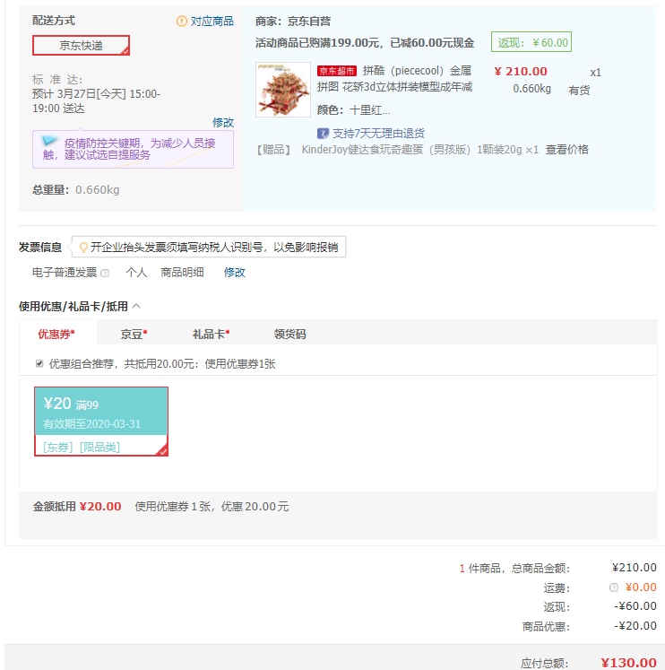Switch to the 京豆 tab
Image resolution: width=665 pixels, height=670 pixels.
(134, 335)
